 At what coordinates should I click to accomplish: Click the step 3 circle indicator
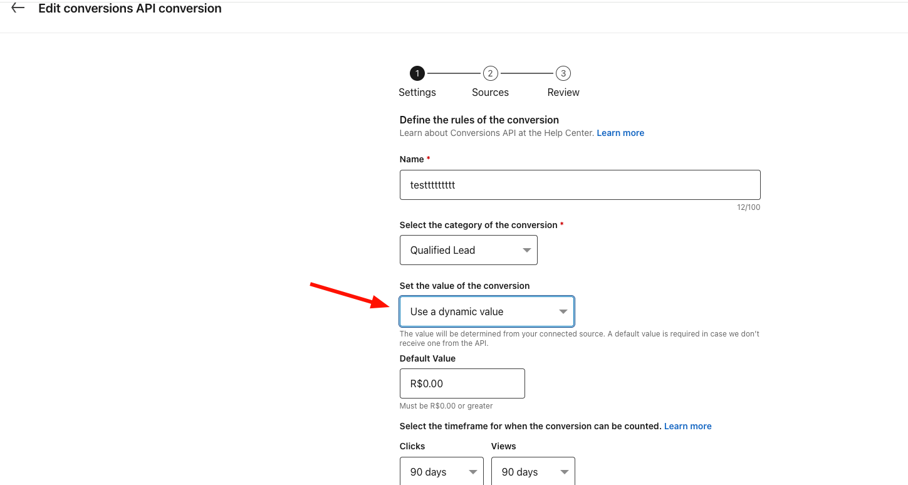pyautogui.click(x=563, y=74)
